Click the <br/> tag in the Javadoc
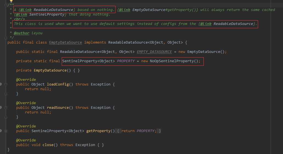The image size is (283, 154). click(19, 19)
